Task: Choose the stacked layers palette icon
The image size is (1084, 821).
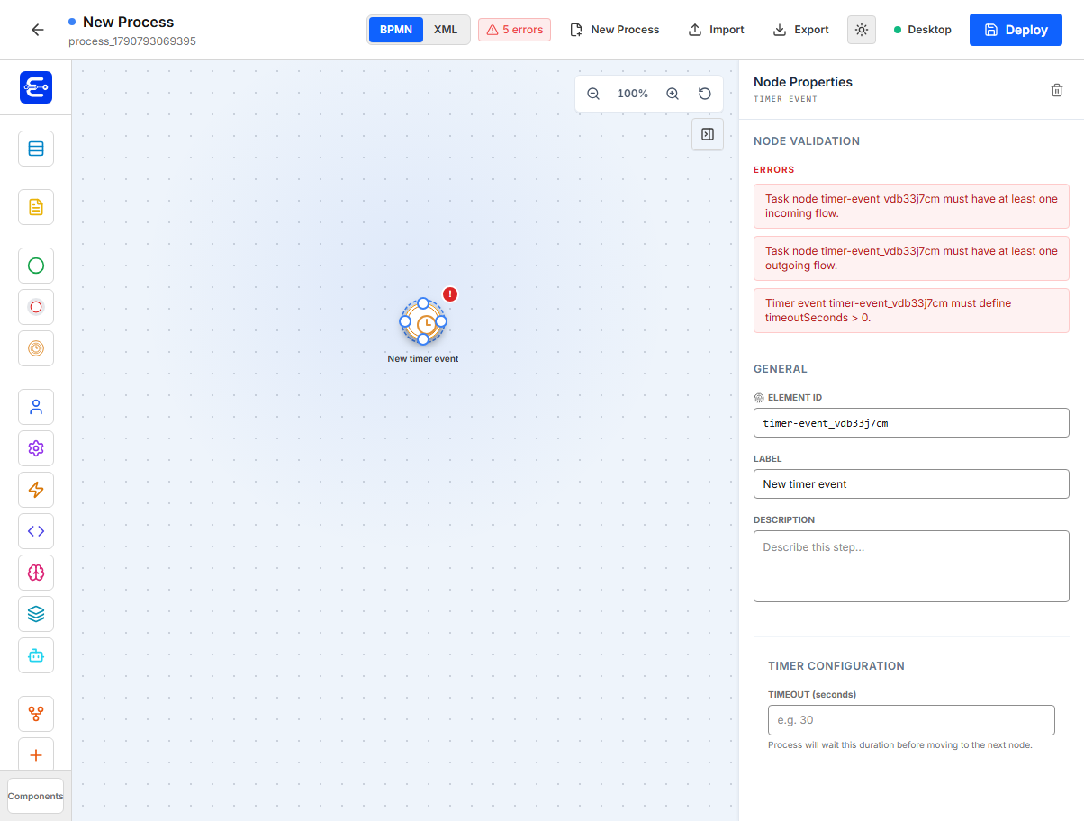Action: click(36, 614)
